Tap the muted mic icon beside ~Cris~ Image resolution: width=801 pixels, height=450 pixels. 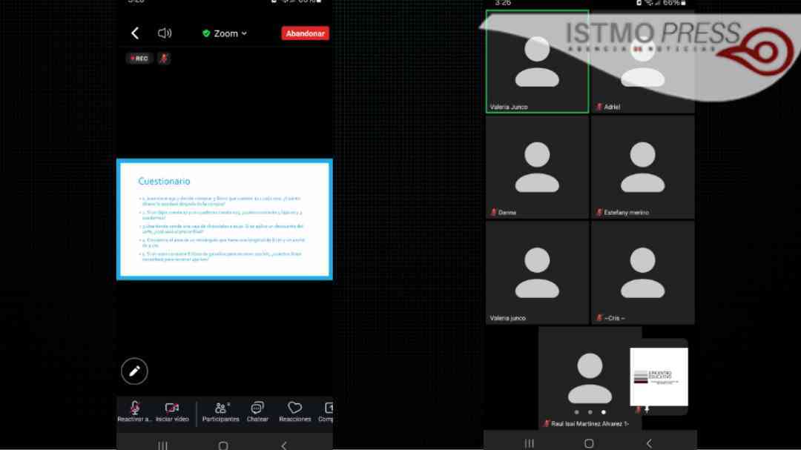pyautogui.click(x=599, y=318)
